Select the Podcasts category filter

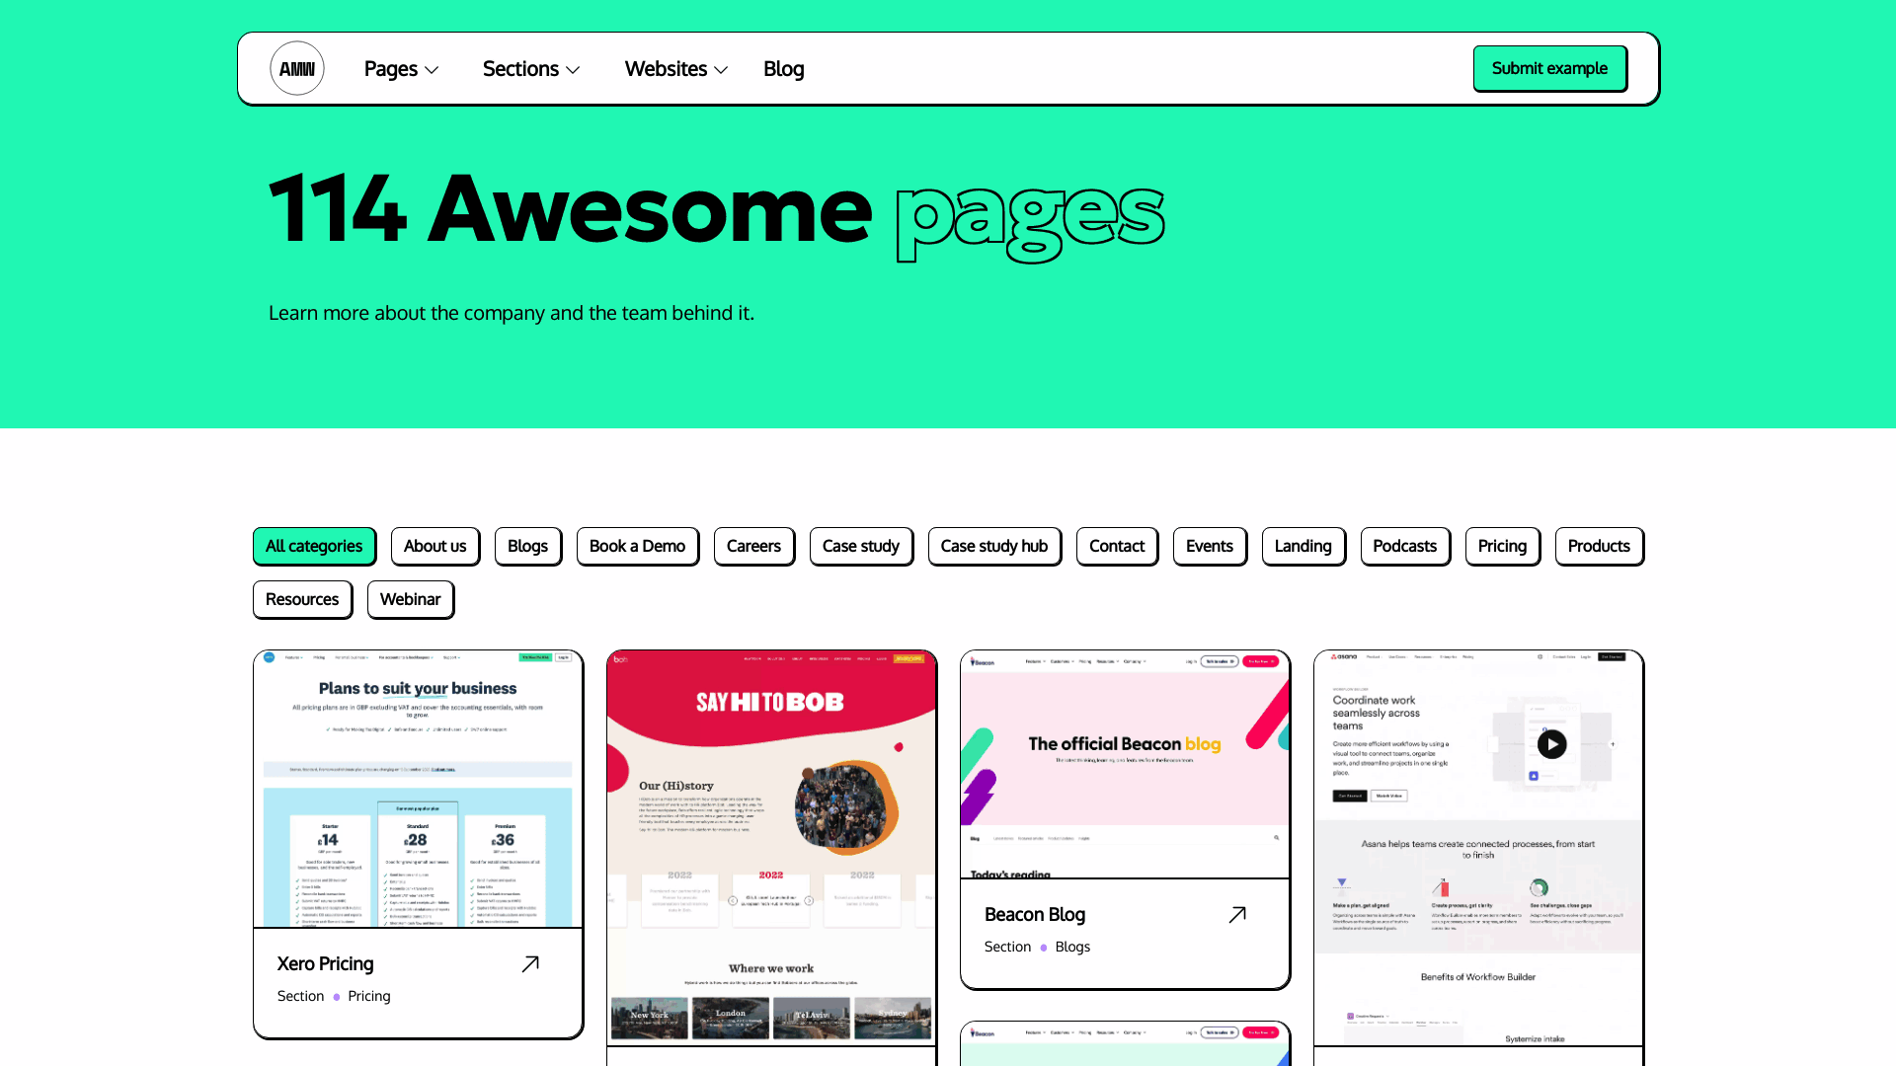(x=1405, y=546)
